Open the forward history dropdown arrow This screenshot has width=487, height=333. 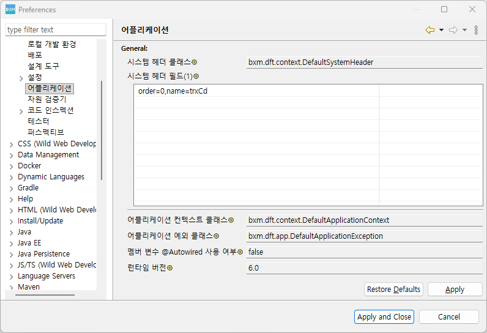click(x=464, y=30)
